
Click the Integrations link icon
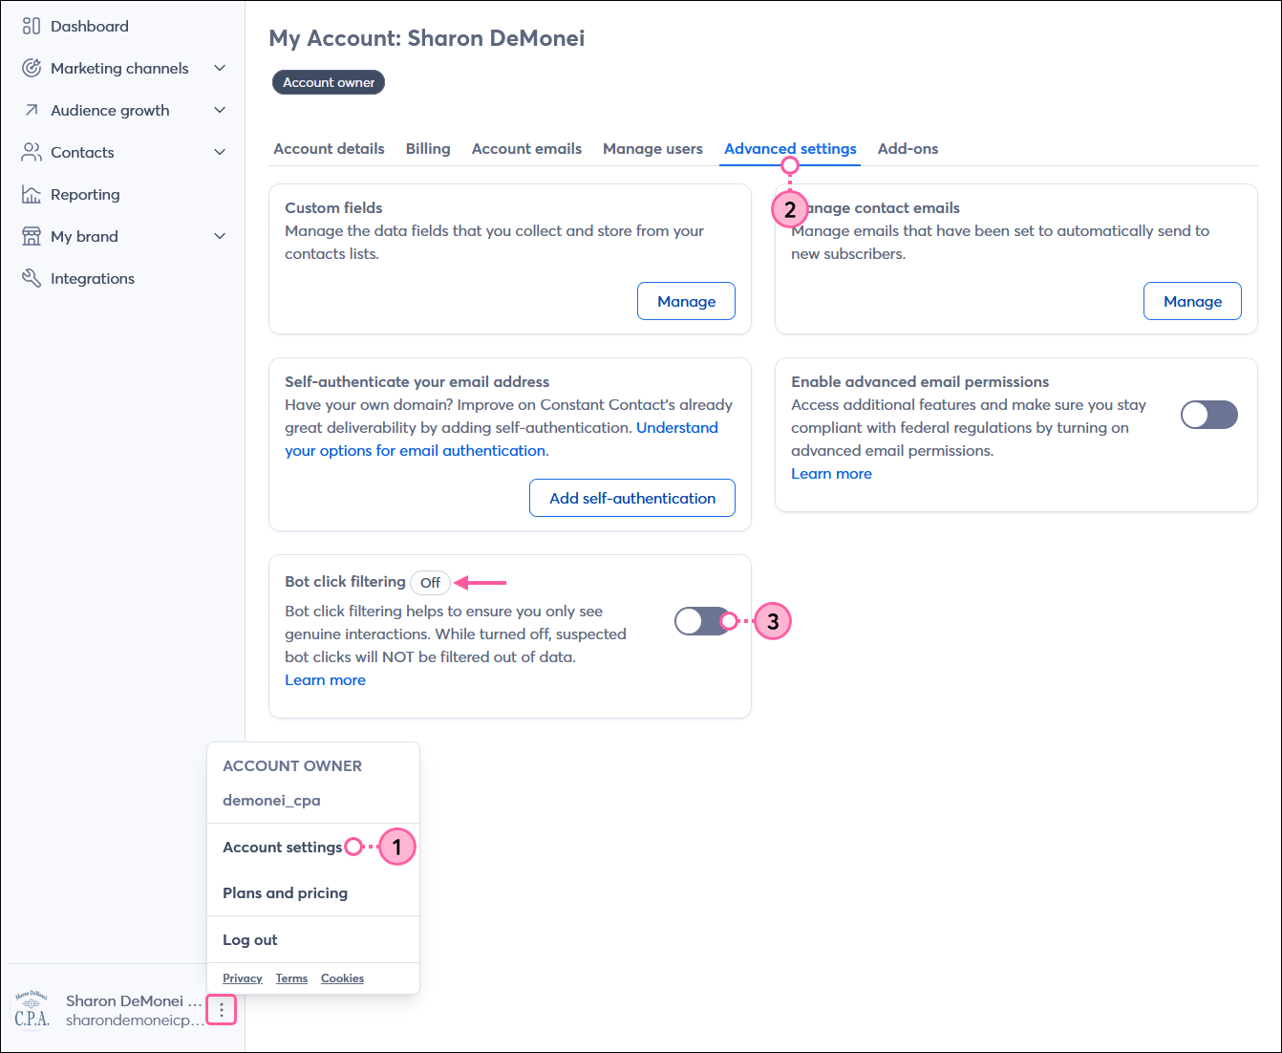(32, 278)
